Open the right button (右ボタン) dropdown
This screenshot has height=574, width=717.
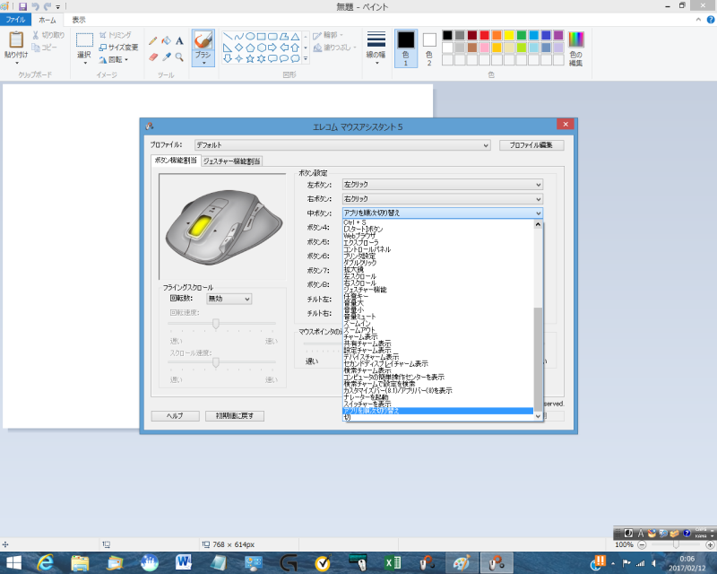[443, 199]
